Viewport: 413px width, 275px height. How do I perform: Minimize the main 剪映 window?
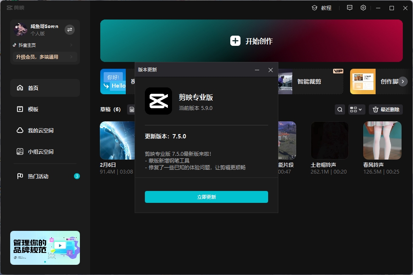pyautogui.click(x=378, y=8)
